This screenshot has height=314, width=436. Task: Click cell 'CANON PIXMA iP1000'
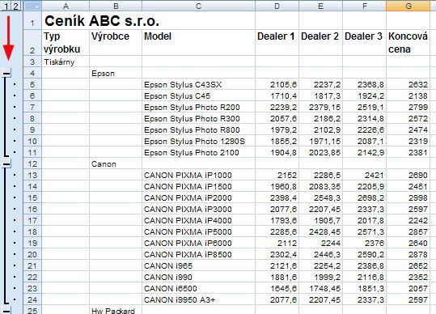coord(198,176)
